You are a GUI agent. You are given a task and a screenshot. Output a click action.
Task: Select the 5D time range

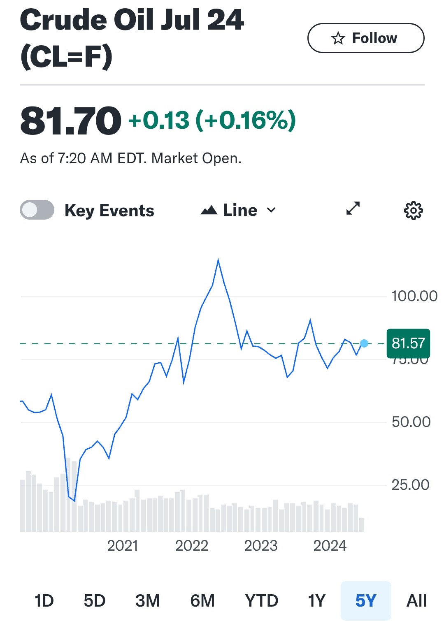tap(95, 601)
